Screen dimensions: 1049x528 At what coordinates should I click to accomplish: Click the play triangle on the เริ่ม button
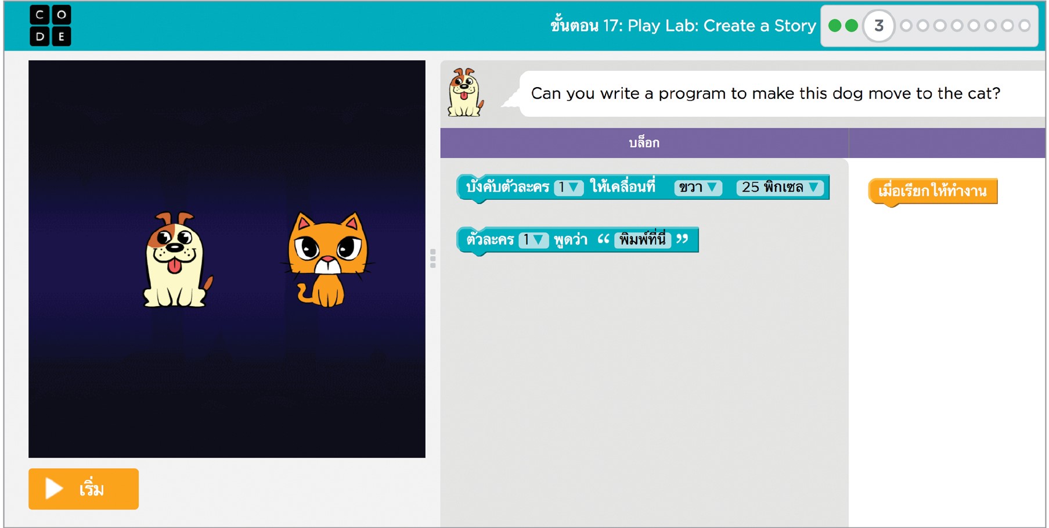53,489
